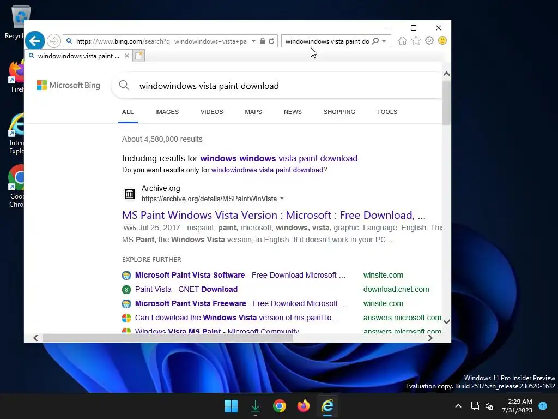Image resolution: width=558 pixels, height=419 pixels.
Task: Switch to the VIDEOS tab
Action: [x=212, y=112]
